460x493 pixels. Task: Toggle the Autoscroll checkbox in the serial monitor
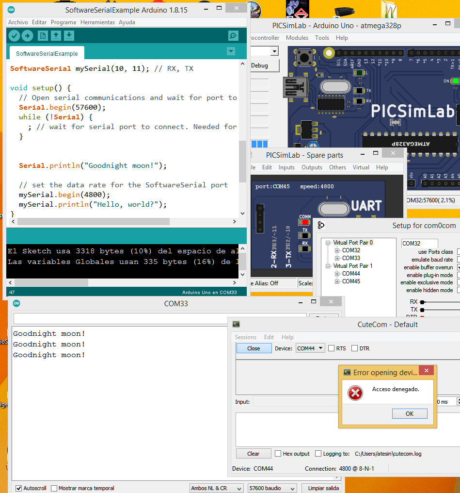click(x=18, y=488)
